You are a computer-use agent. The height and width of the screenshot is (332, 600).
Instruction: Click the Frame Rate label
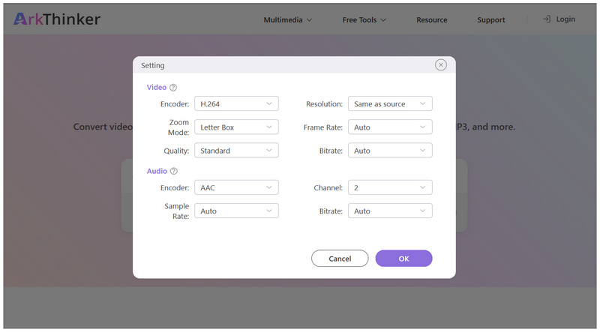point(323,127)
